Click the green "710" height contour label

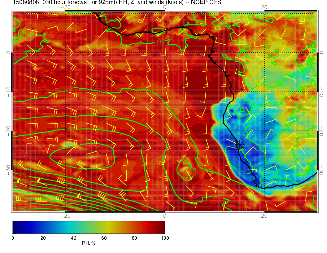coord(24,203)
